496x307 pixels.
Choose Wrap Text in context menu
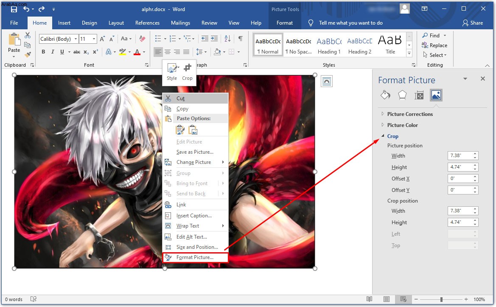(x=195, y=225)
